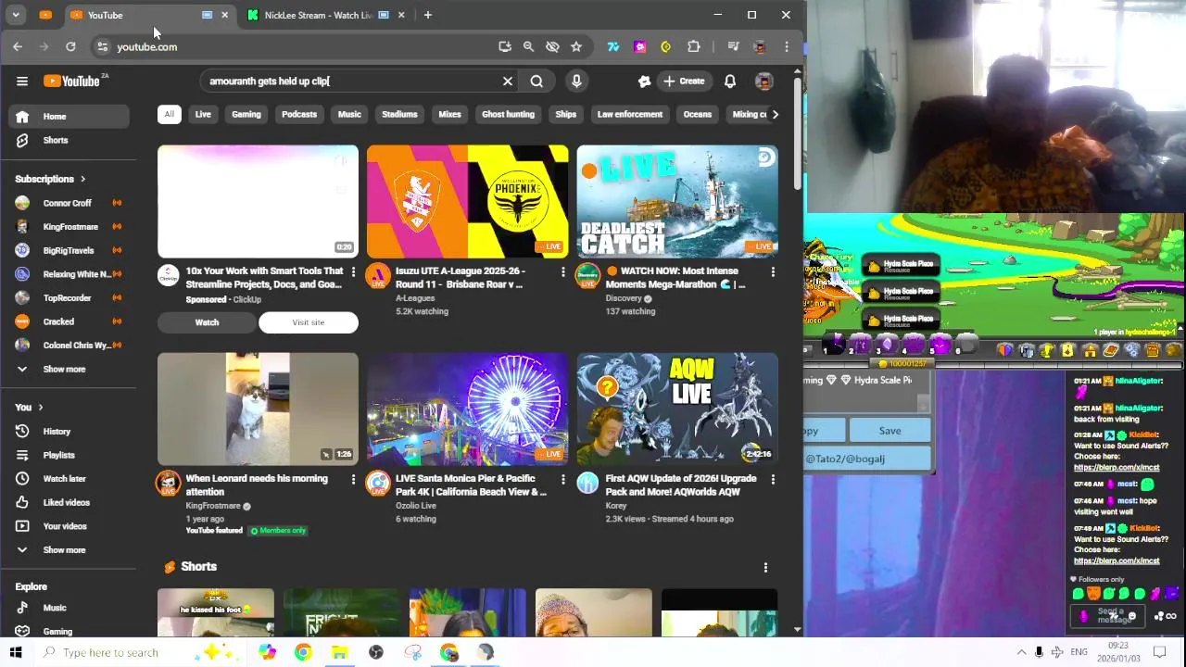
Task: Start voice search with microphone icon
Action: click(x=576, y=81)
